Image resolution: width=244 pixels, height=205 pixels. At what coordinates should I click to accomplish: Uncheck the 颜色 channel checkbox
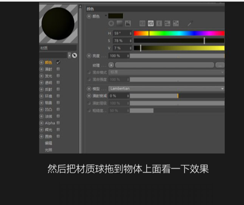(x=58, y=62)
